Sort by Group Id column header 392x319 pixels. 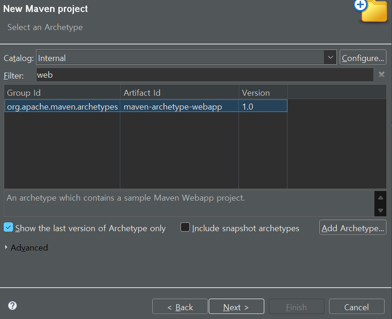(62, 92)
